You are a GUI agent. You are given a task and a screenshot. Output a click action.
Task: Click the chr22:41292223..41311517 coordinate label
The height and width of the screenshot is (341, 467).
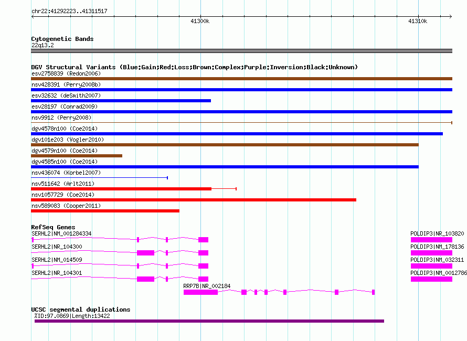pyautogui.click(x=69, y=11)
